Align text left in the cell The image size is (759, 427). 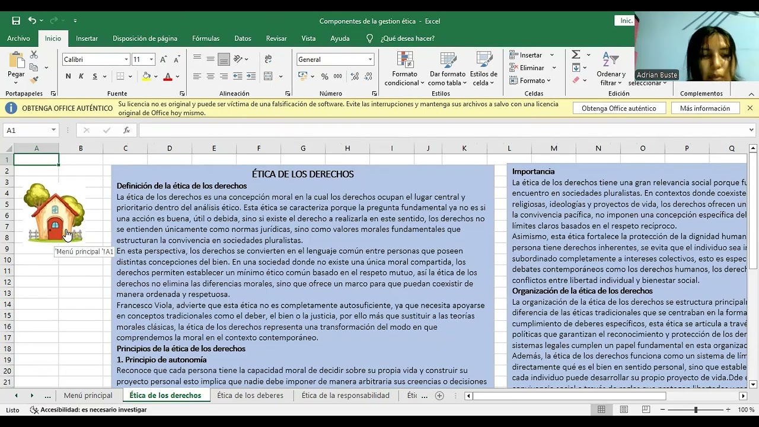[197, 76]
